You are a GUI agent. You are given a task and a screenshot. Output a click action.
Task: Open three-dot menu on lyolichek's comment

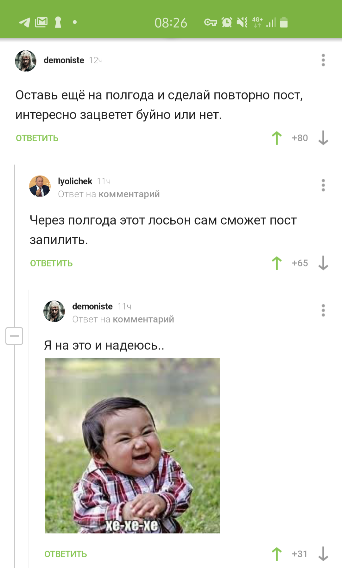323,185
